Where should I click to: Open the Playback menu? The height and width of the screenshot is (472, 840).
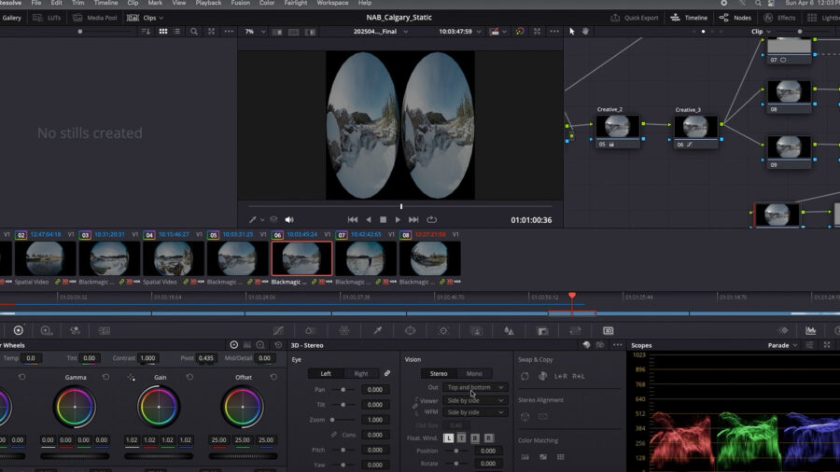[208, 3]
